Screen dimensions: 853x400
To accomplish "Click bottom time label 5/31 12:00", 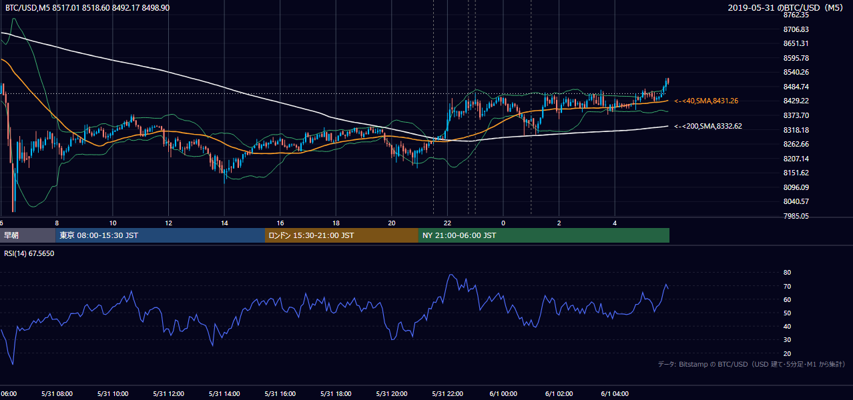I will (x=168, y=394).
